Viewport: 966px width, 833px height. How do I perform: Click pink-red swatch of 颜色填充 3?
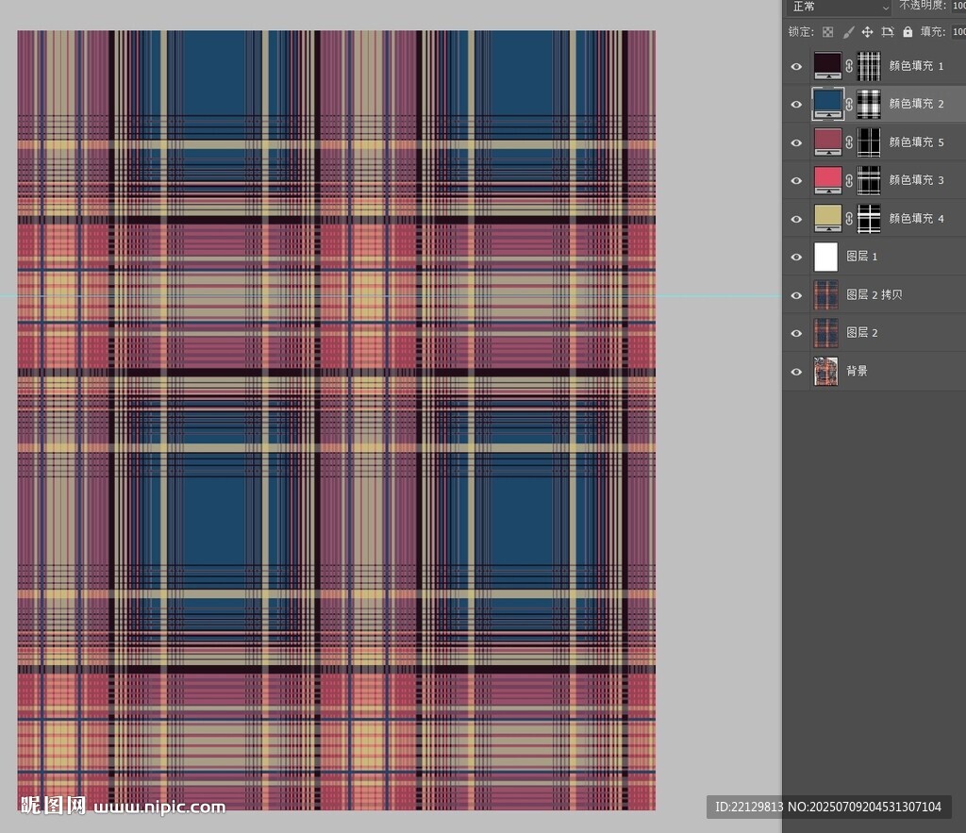(x=827, y=180)
